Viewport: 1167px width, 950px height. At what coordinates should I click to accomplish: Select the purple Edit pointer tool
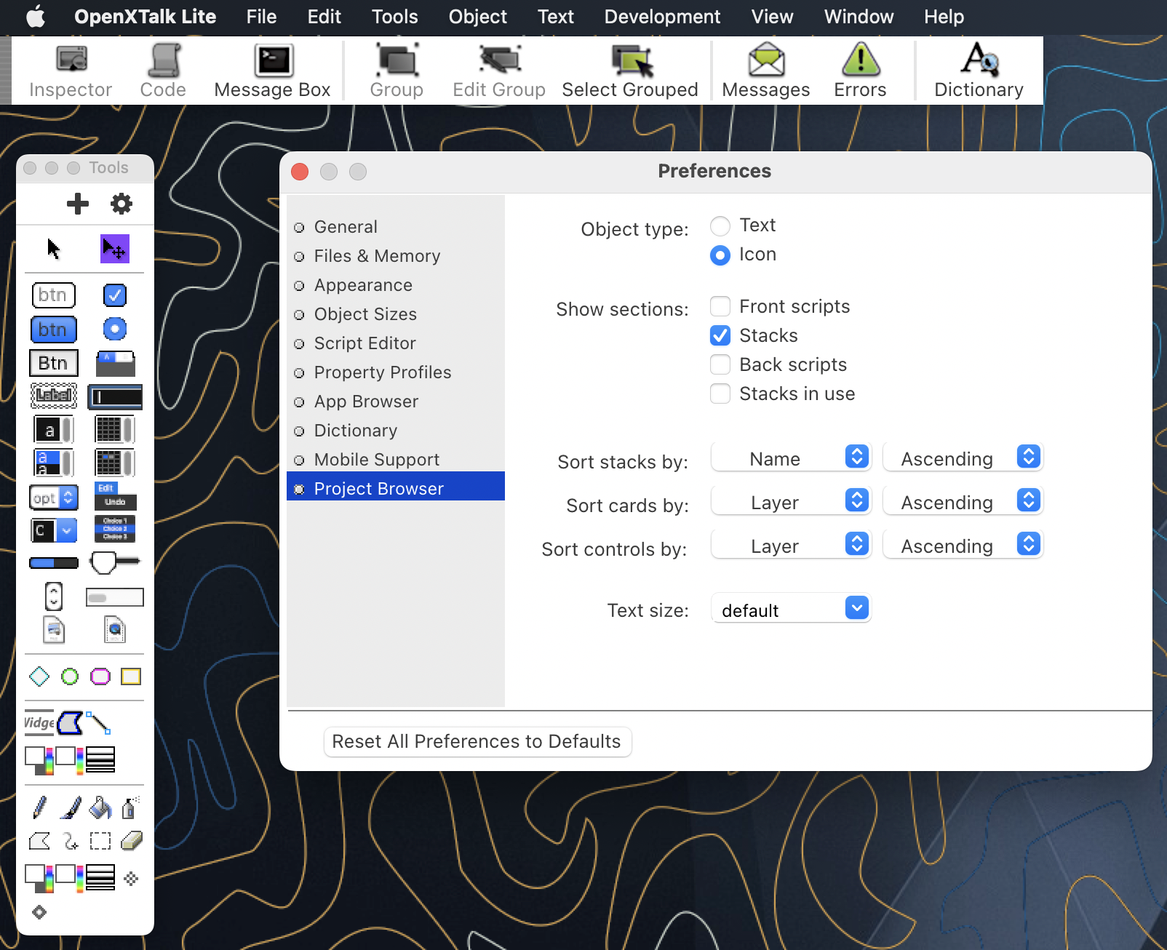(x=115, y=249)
